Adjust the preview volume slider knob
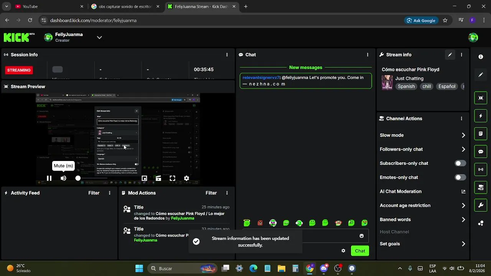The width and height of the screenshot is (491, 276). [78, 178]
